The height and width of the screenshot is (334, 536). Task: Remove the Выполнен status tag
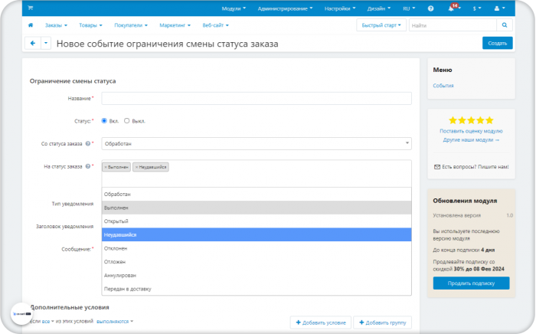coord(106,167)
